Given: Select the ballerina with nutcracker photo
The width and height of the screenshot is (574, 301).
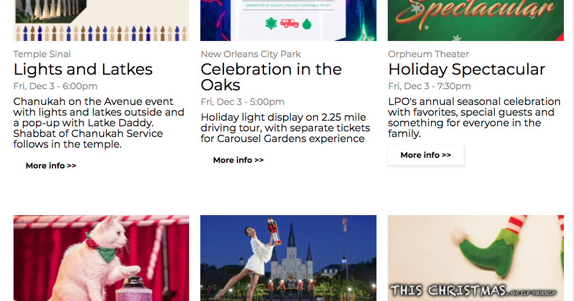Looking at the screenshot, I should tap(288, 258).
